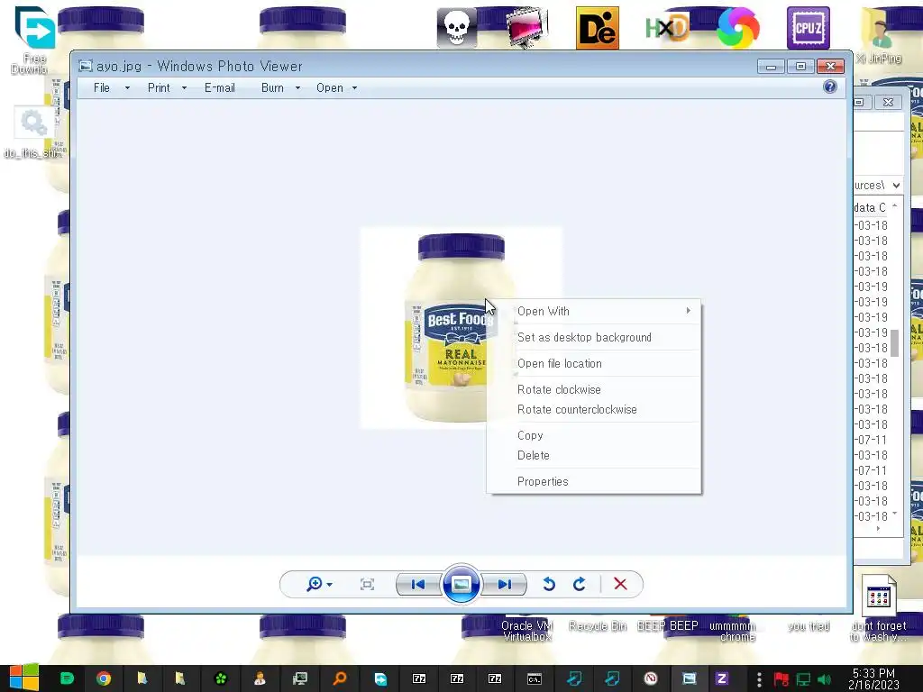Go to the next photo
923x692 pixels.
pos(504,584)
